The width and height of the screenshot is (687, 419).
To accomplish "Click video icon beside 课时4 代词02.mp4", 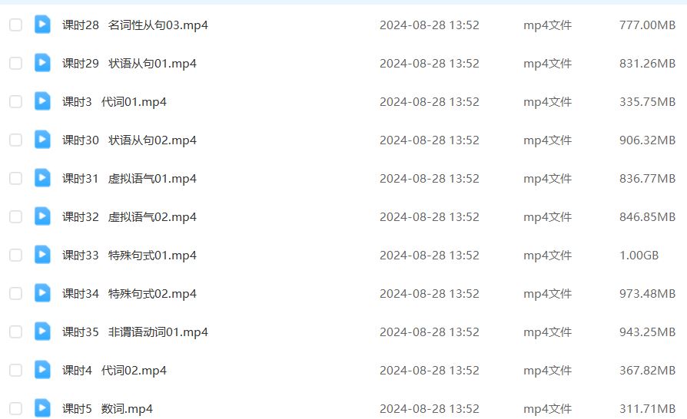I will (x=42, y=370).
